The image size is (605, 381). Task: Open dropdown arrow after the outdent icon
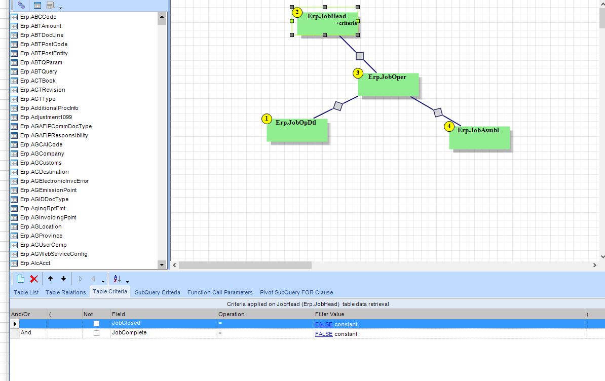[x=103, y=282]
